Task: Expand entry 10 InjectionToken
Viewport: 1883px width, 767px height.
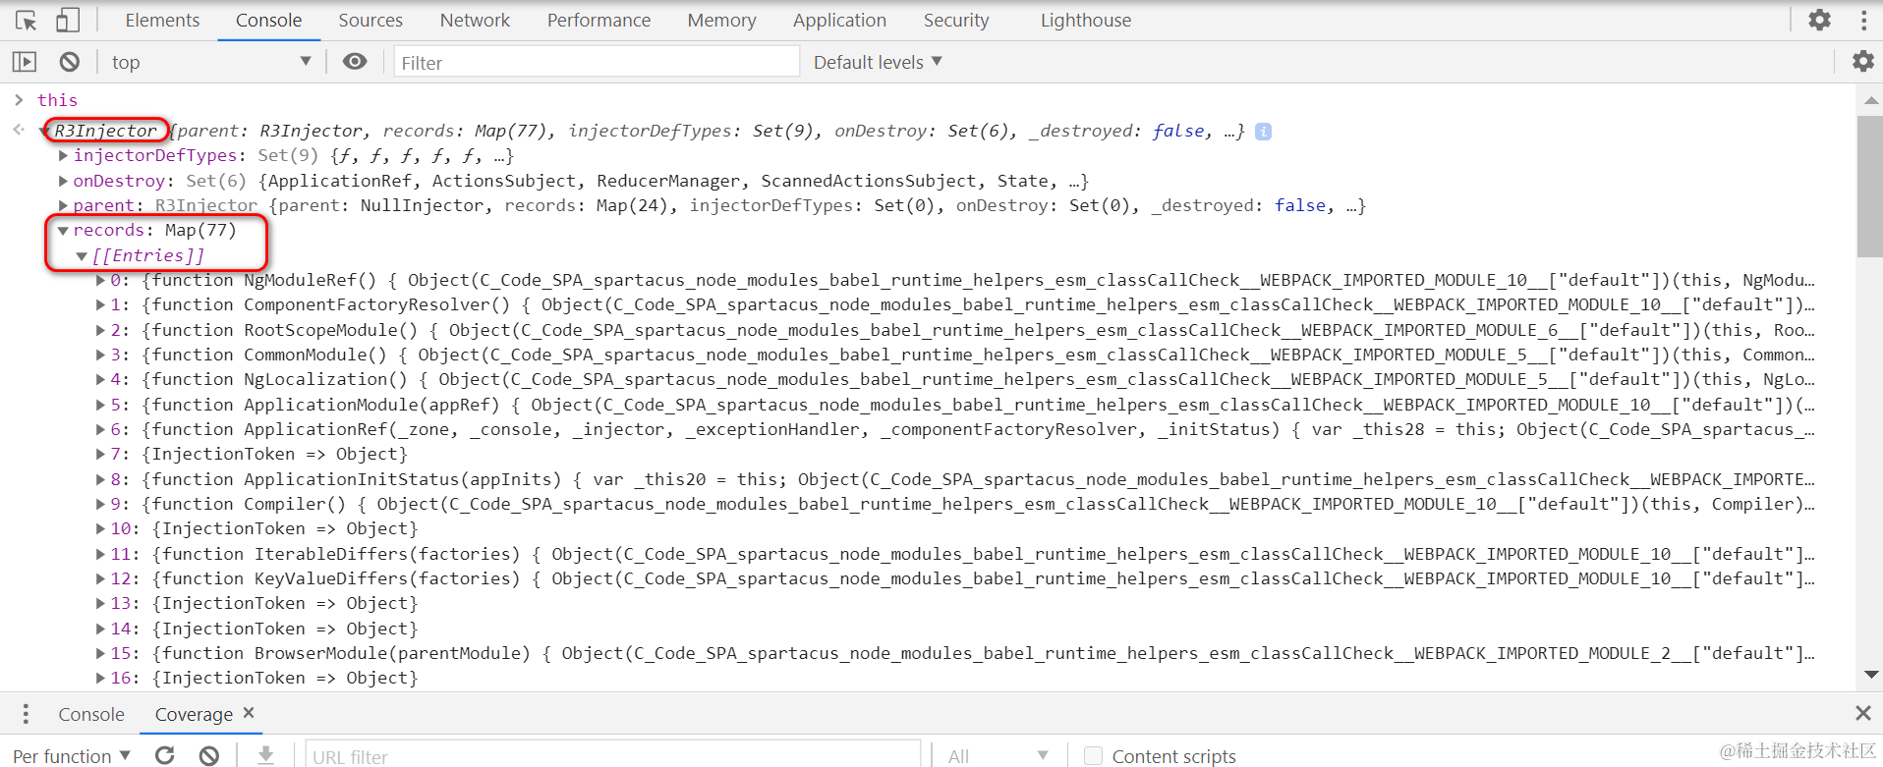Action: point(100,528)
